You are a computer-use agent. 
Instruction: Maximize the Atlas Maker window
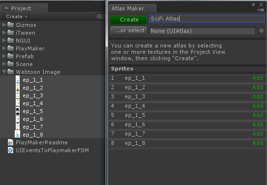(254, 4)
